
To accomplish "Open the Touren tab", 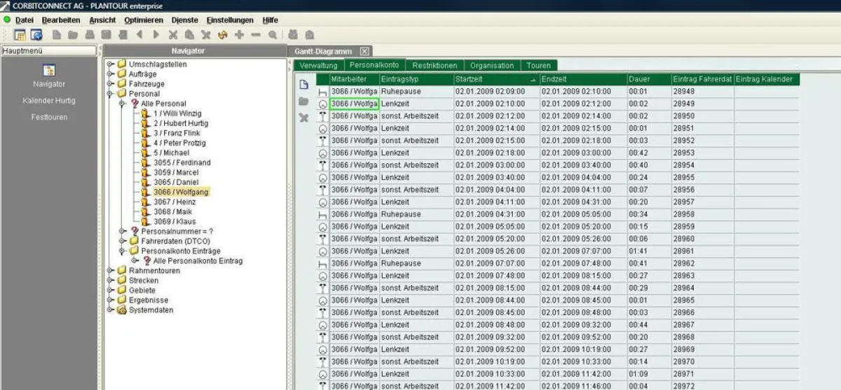I will click(538, 65).
